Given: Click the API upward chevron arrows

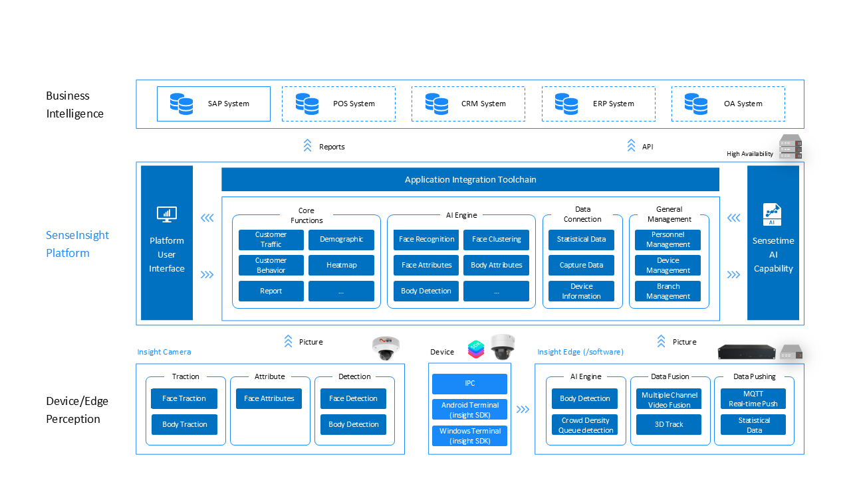Looking at the screenshot, I should click(630, 146).
